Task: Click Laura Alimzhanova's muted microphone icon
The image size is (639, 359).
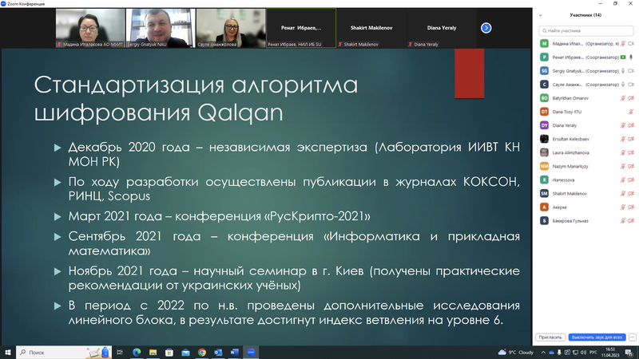Action: (623, 152)
